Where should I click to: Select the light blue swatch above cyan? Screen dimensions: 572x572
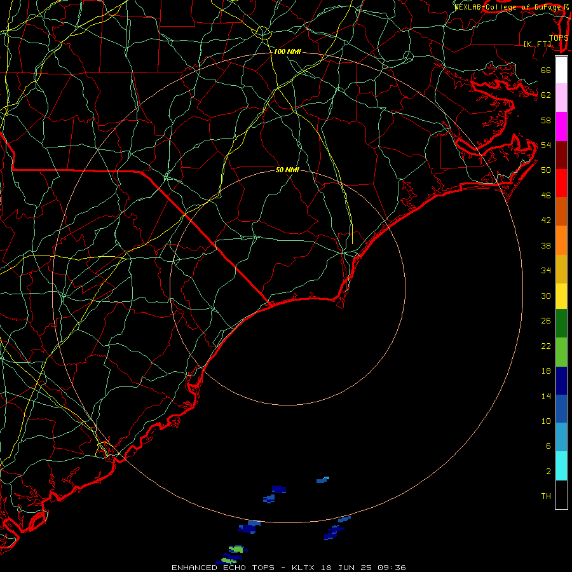click(561, 437)
